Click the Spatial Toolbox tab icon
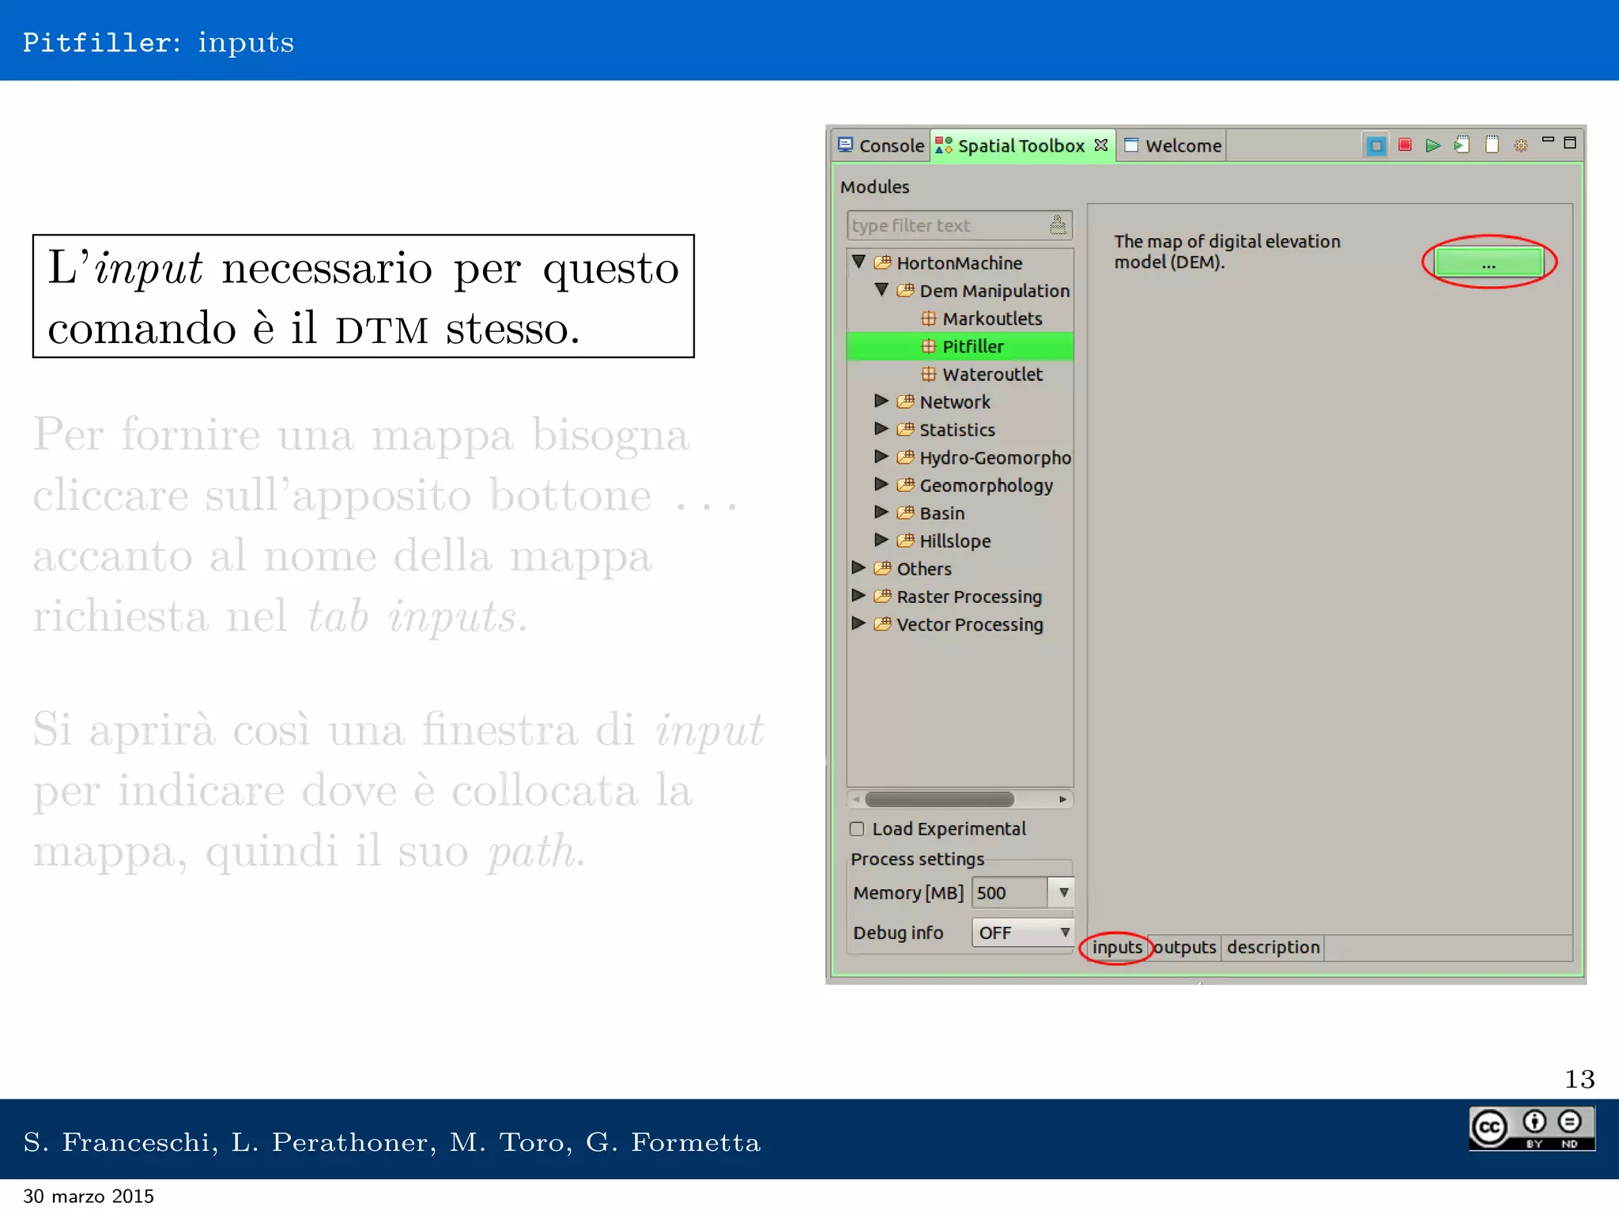The height and width of the screenshot is (1214, 1619). [x=944, y=145]
